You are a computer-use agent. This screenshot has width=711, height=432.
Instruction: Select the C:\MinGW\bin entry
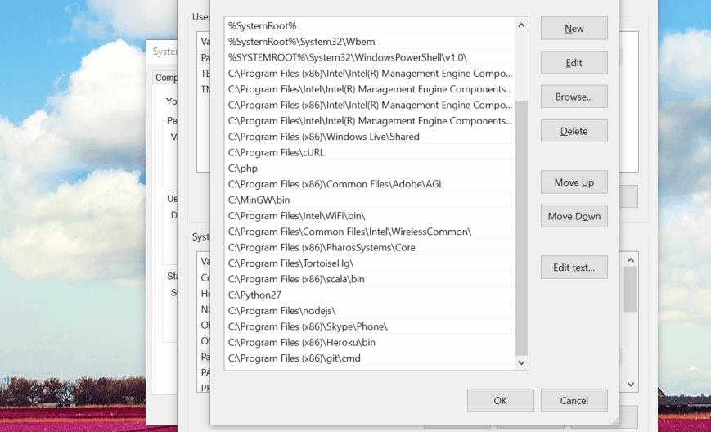pos(370,200)
